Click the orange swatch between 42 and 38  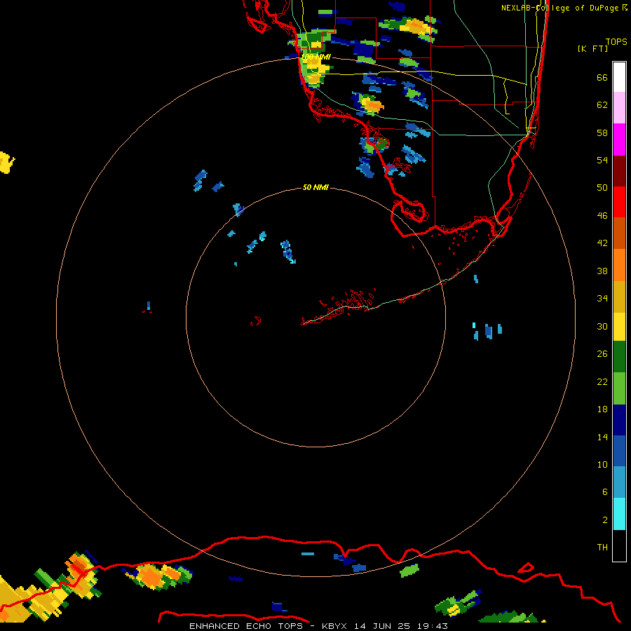click(x=619, y=265)
